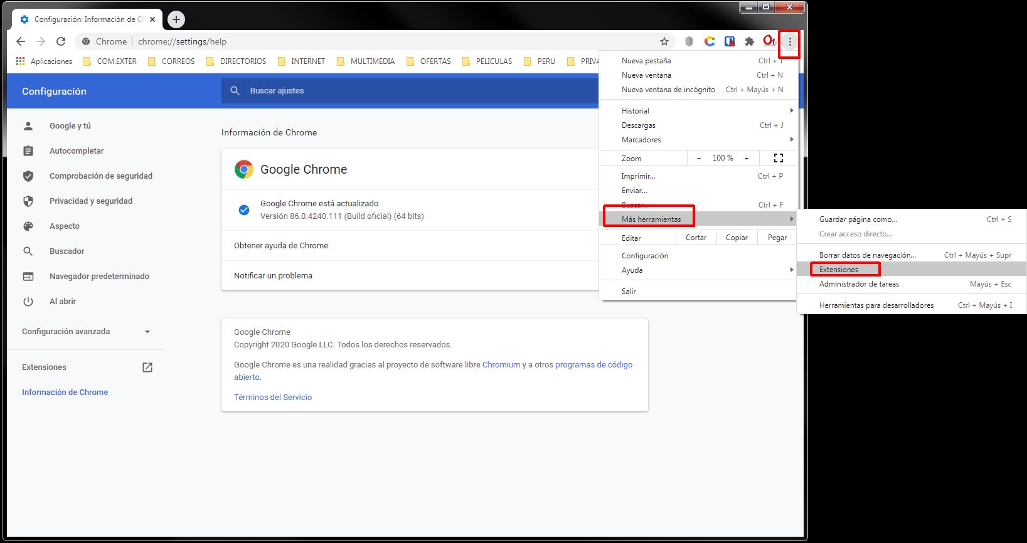The width and height of the screenshot is (1027, 543).
Task: Click the Navegador predeterminado window icon
Action: (x=28, y=277)
